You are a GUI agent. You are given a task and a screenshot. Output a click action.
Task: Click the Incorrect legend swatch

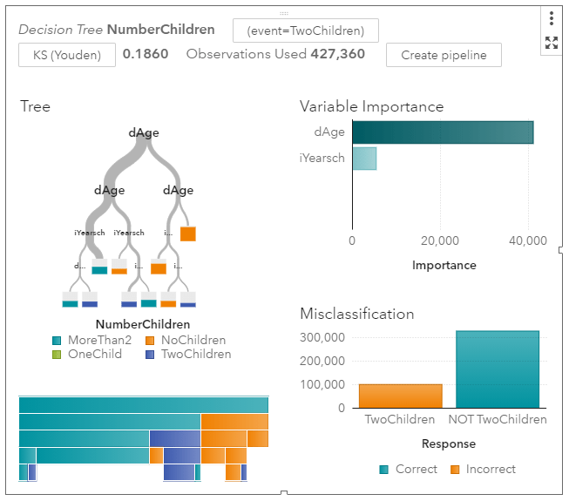click(x=456, y=470)
